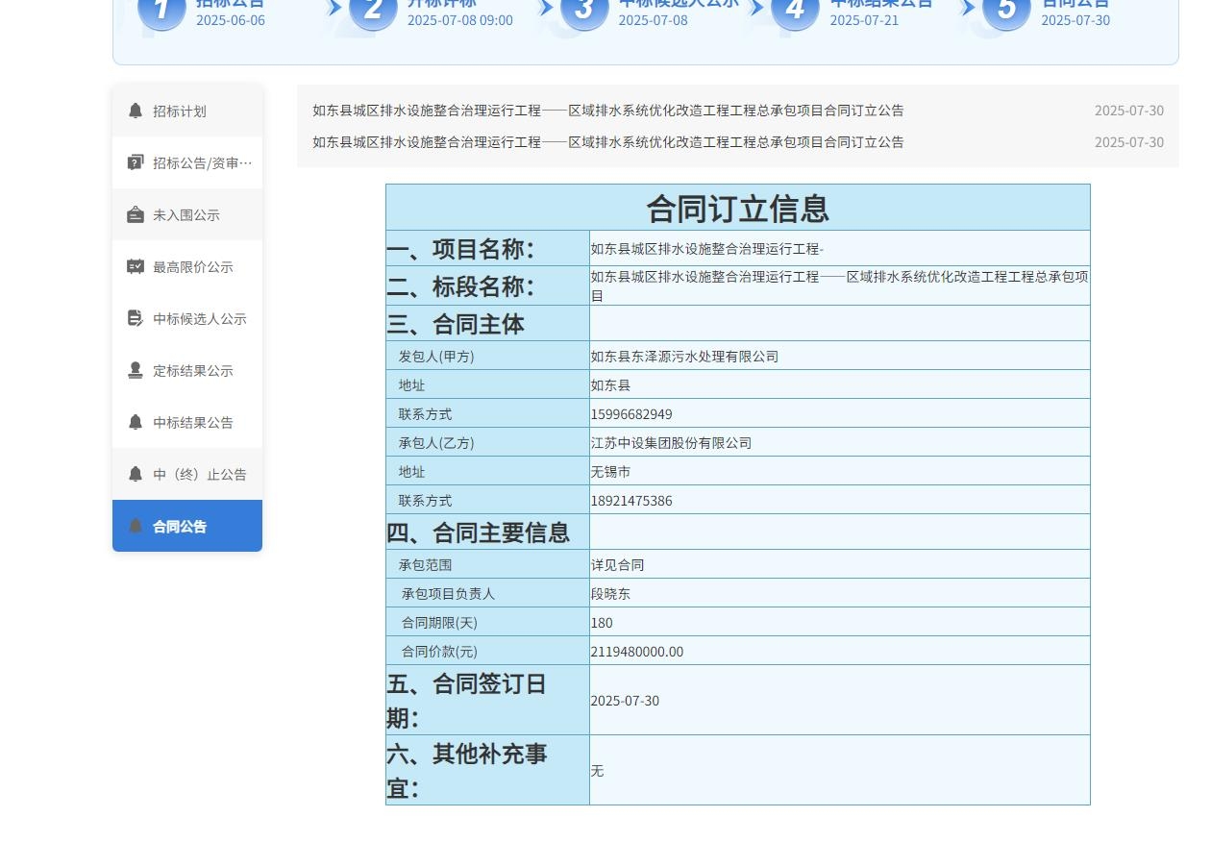Viewport: 1211px width, 842px height.
Task: Click the bell icon in the 合同公告 tab
Action: coord(136,526)
